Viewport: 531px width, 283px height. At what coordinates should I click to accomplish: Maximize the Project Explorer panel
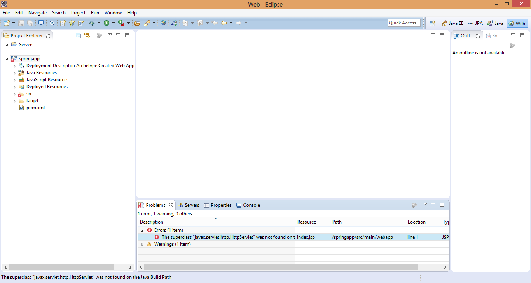coord(127,35)
